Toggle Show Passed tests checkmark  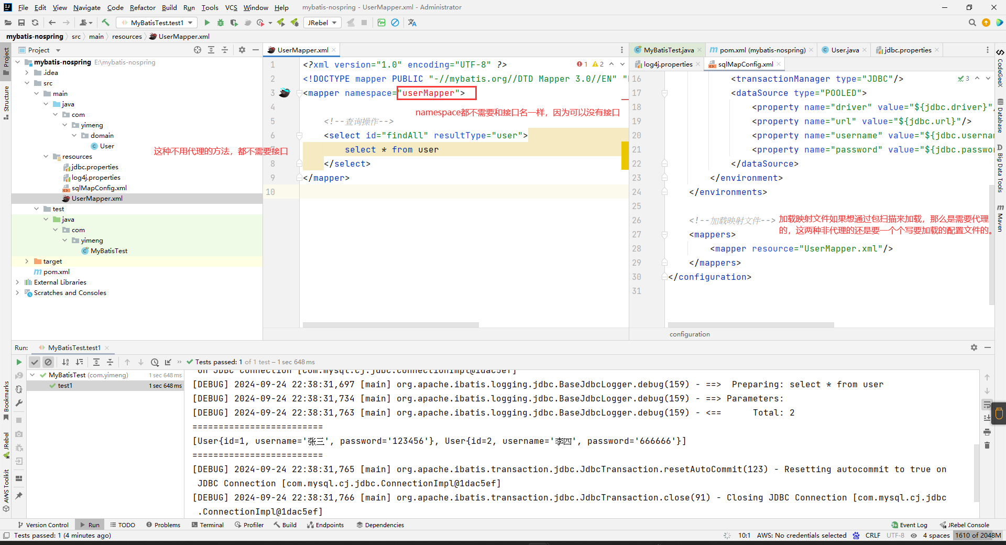(x=35, y=362)
